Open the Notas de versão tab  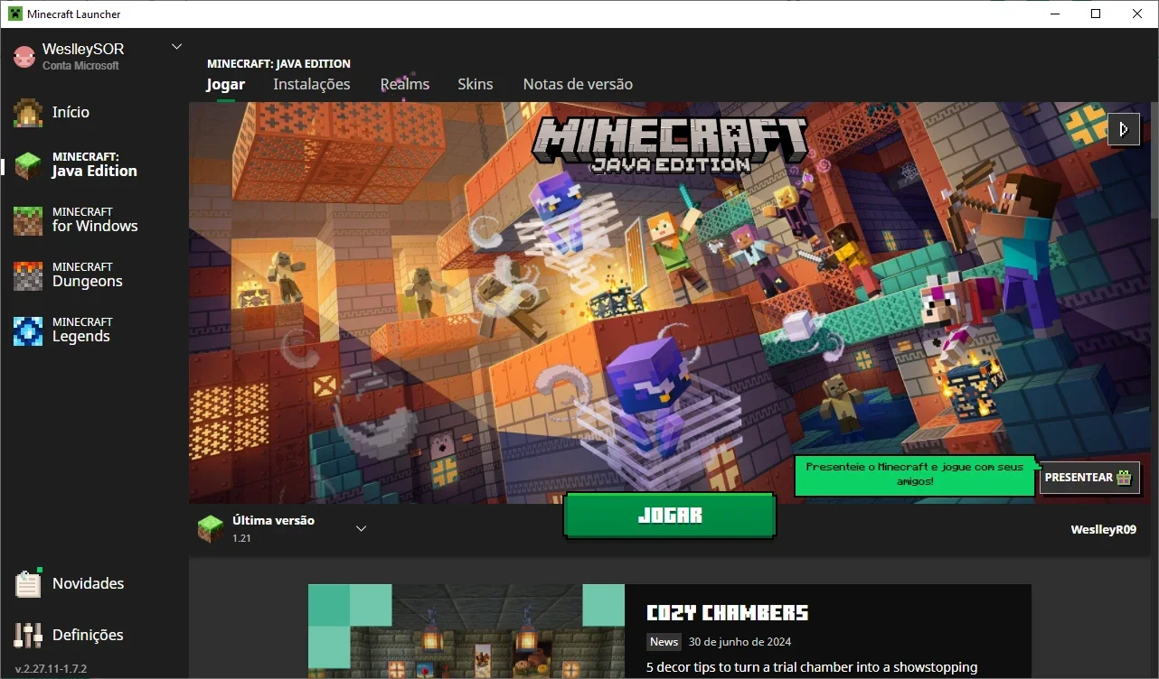click(578, 84)
